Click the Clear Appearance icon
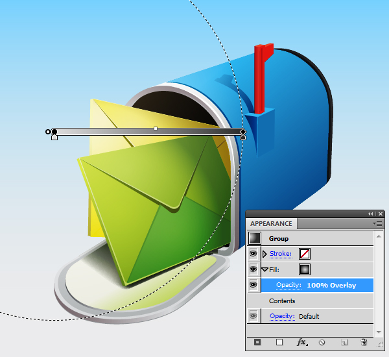This screenshot has height=357, width=389. (x=322, y=342)
